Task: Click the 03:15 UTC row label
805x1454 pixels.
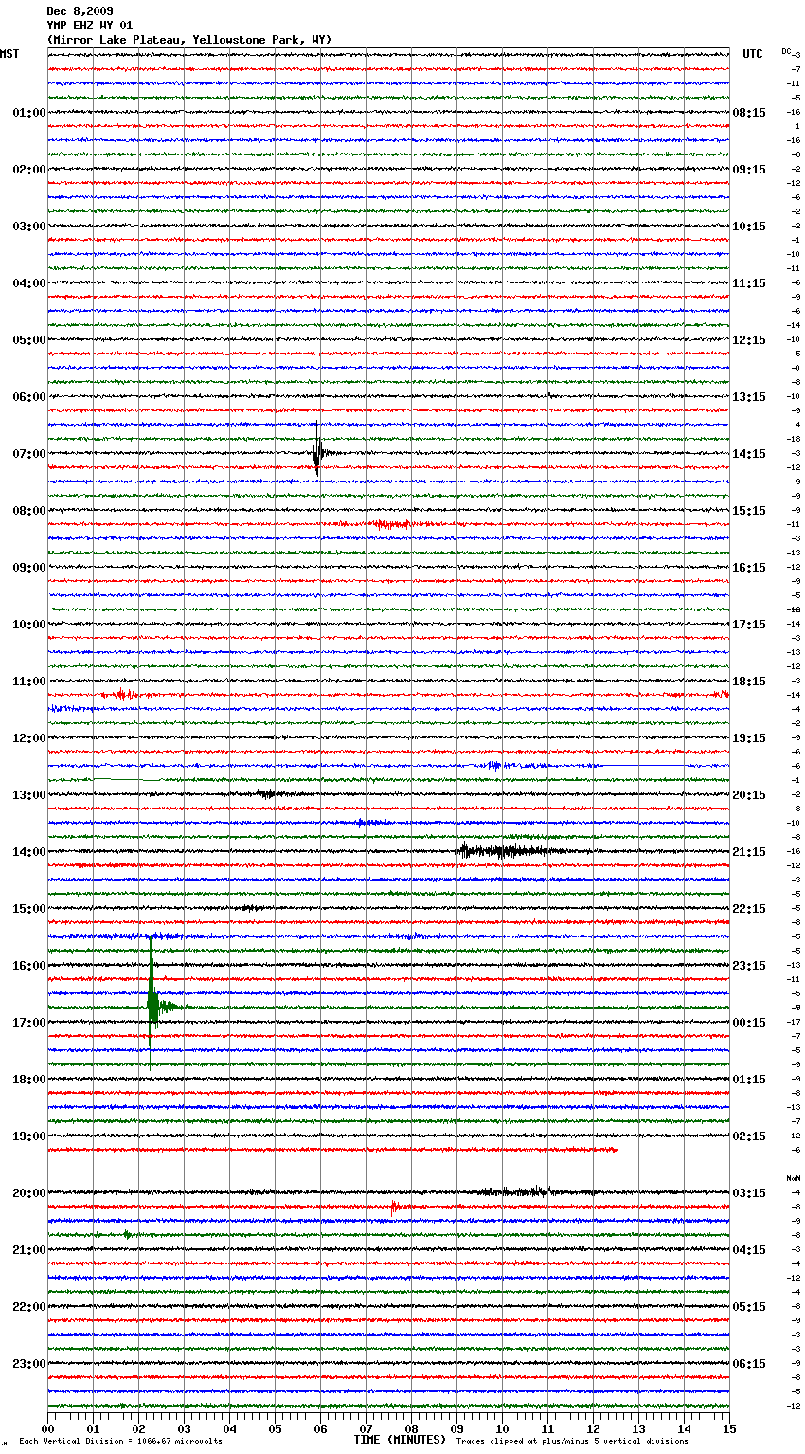Action: pyautogui.click(x=749, y=1193)
